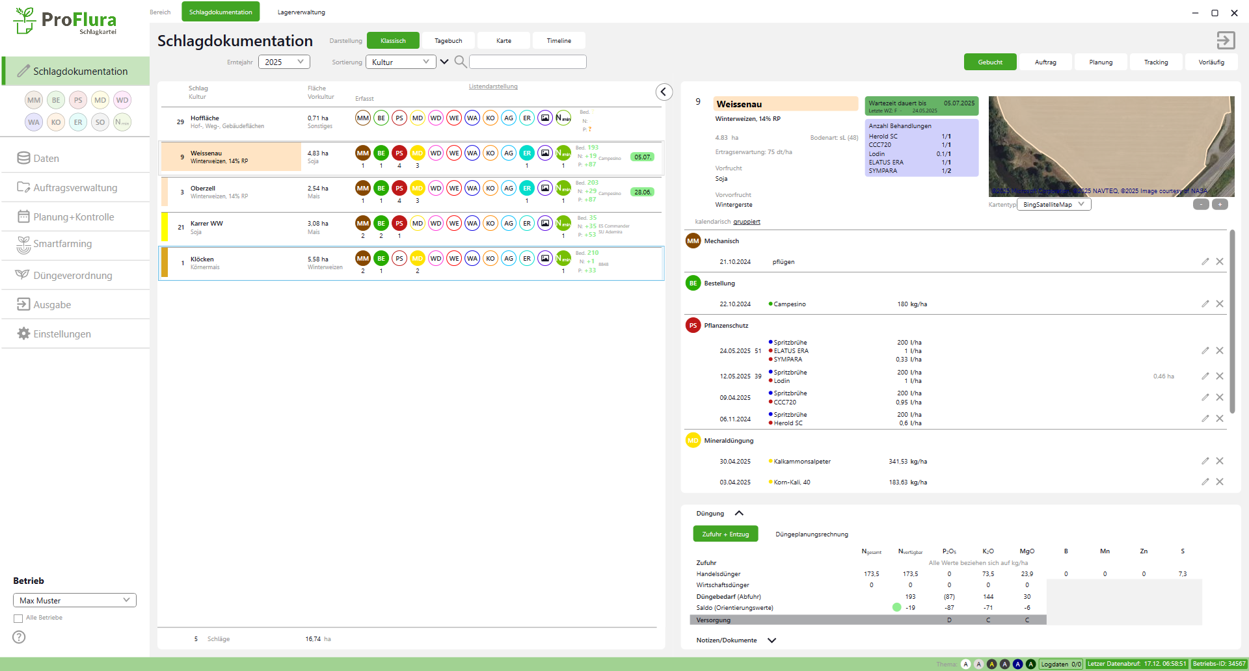Collapse the field list with the arrow button
The width and height of the screenshot is (1249, 671).
tap(664, 92)
